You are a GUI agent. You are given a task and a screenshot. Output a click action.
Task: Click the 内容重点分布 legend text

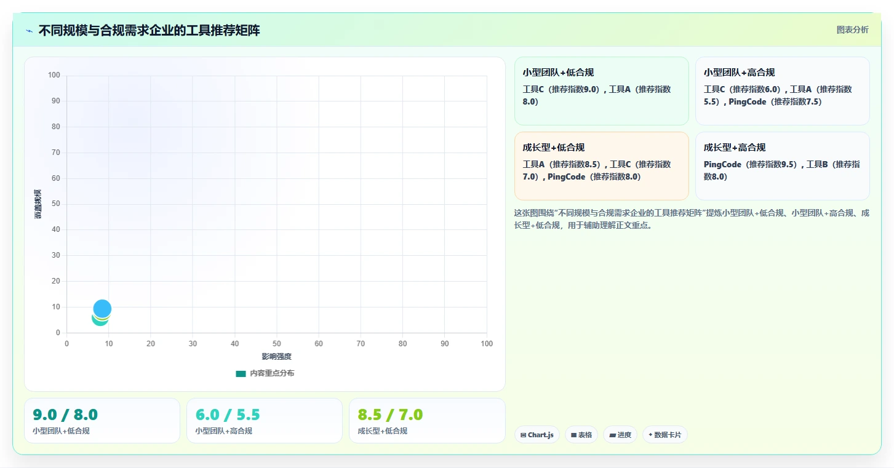[272, 373]
